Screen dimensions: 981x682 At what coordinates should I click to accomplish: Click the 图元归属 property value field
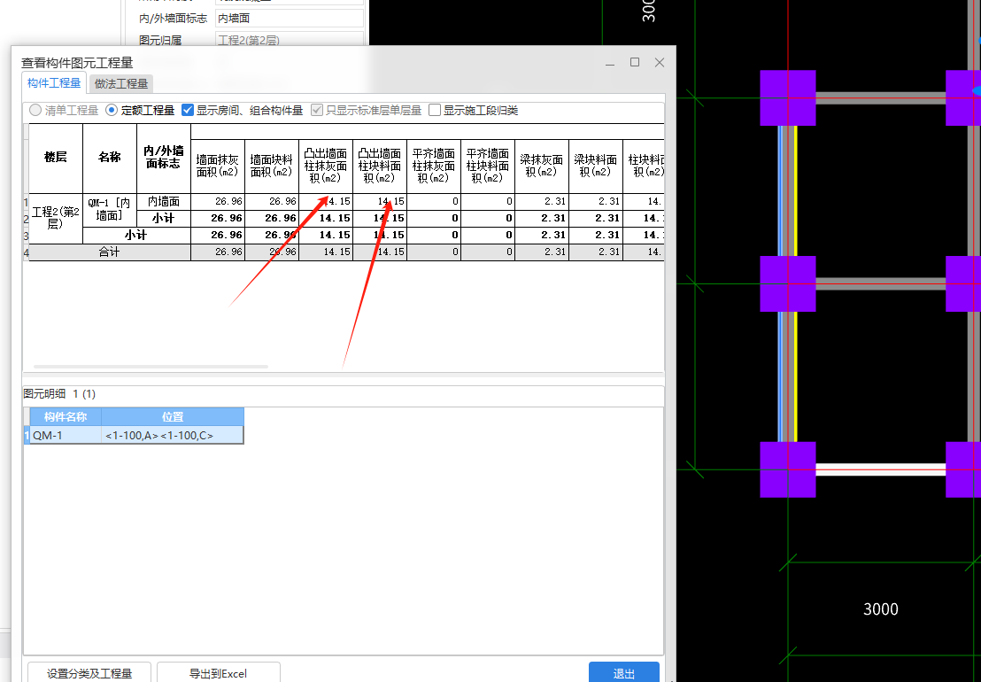point(289,40)
